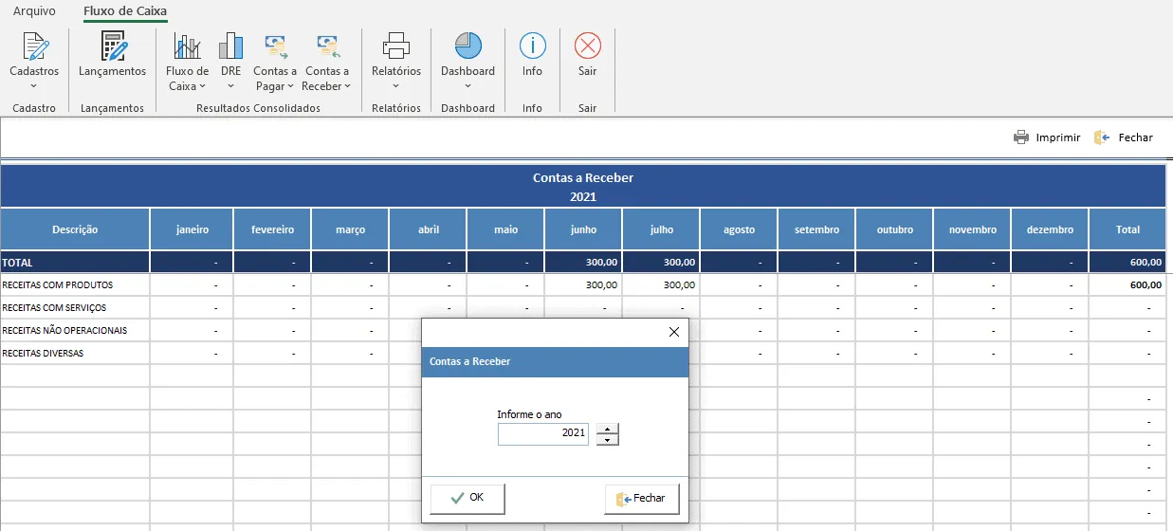Click the maio column header
Viewport: 1173px width, 531px height.
505,229
